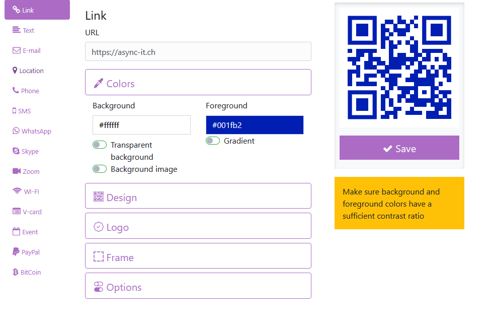The width and height of the screenshot is (492, 323).
Task: Enable the Gradient toggle
Action: click(213, 142)
